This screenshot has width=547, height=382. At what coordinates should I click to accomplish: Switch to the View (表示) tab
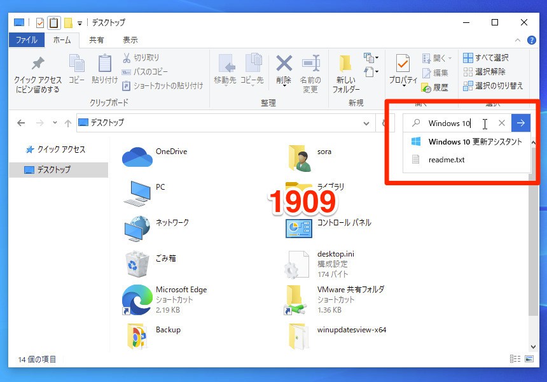tap(130, 40)
